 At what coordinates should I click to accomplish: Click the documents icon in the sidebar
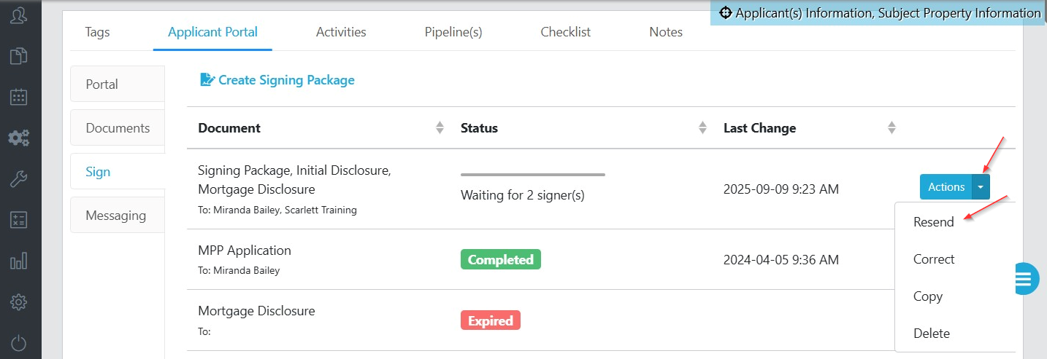[19, 56]
